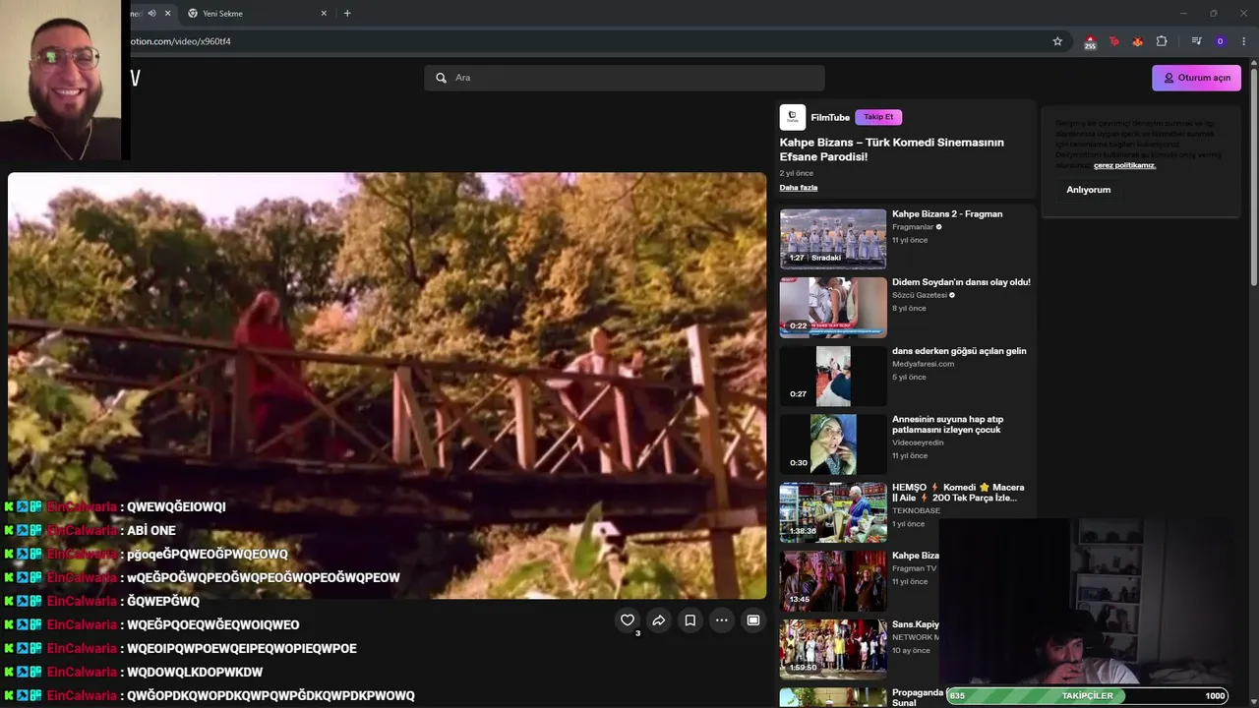The image size is (1259, 708).
Task: Click the chat message WQDOWQLKDOPWKDW
Action: (x=195, y=672)
